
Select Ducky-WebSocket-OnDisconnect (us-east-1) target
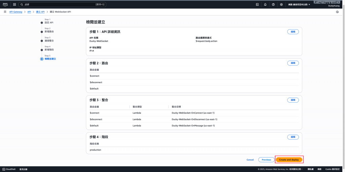194,119
